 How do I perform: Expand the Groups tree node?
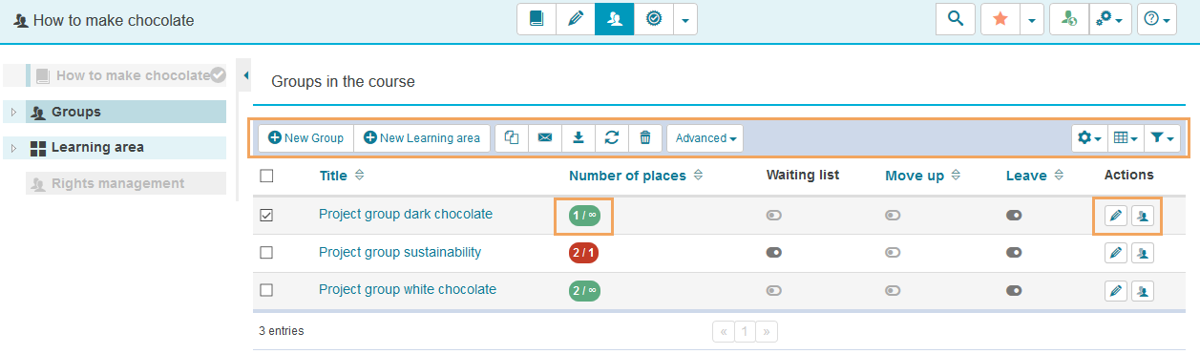pos(13,113)
